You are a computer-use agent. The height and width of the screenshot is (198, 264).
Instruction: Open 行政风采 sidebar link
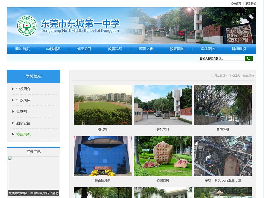coord(24,100)
